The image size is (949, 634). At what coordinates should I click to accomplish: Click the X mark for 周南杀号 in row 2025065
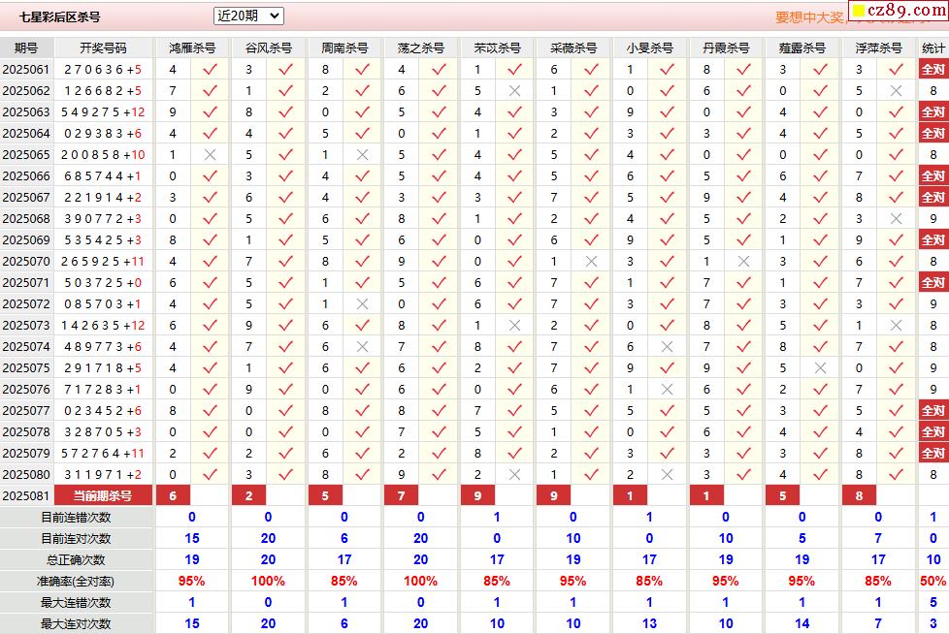point(363,155)
